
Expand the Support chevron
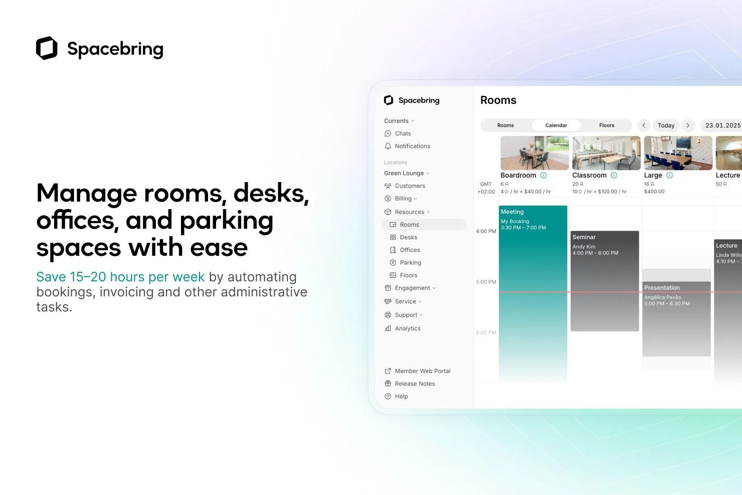tap(421, 315)
